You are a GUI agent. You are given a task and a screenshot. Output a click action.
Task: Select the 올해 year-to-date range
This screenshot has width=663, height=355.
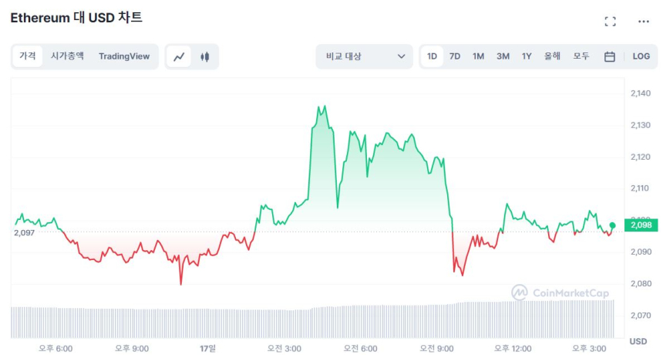pos(552,56)
